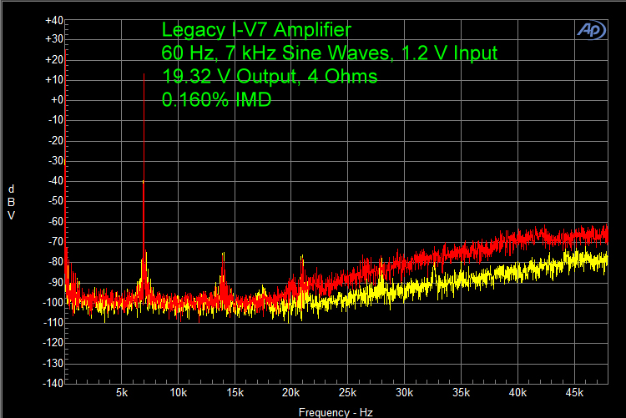Screen dimensions: 626x418
Task: Click the '+40' y-axis tick label
Action: coord(53,19)
